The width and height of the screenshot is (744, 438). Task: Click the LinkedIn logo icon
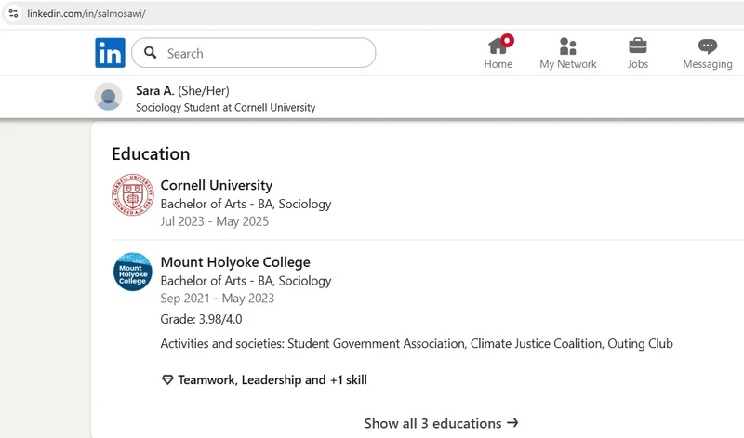point(110,53)
